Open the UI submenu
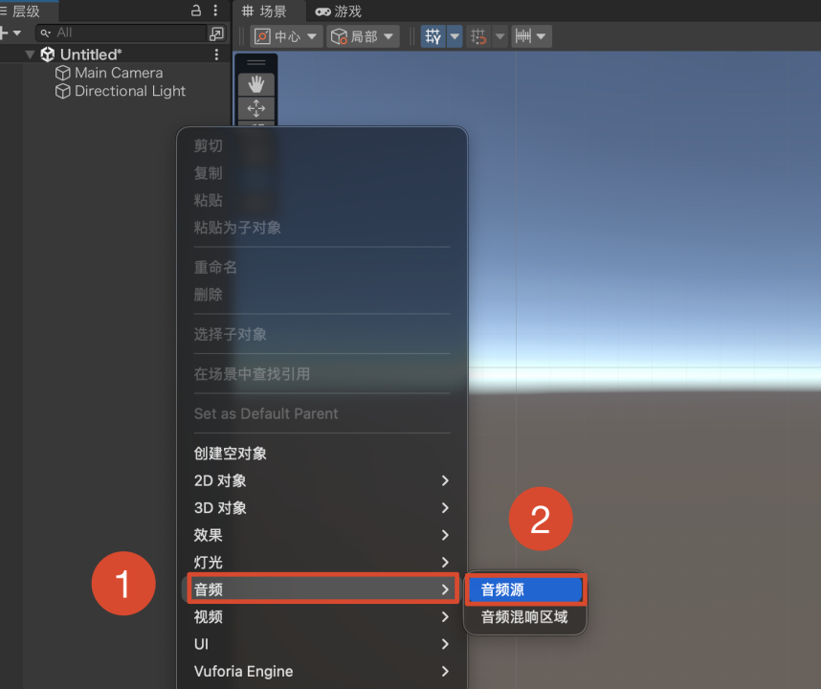This screenshot has height=689, width=821. pos(322,644)
